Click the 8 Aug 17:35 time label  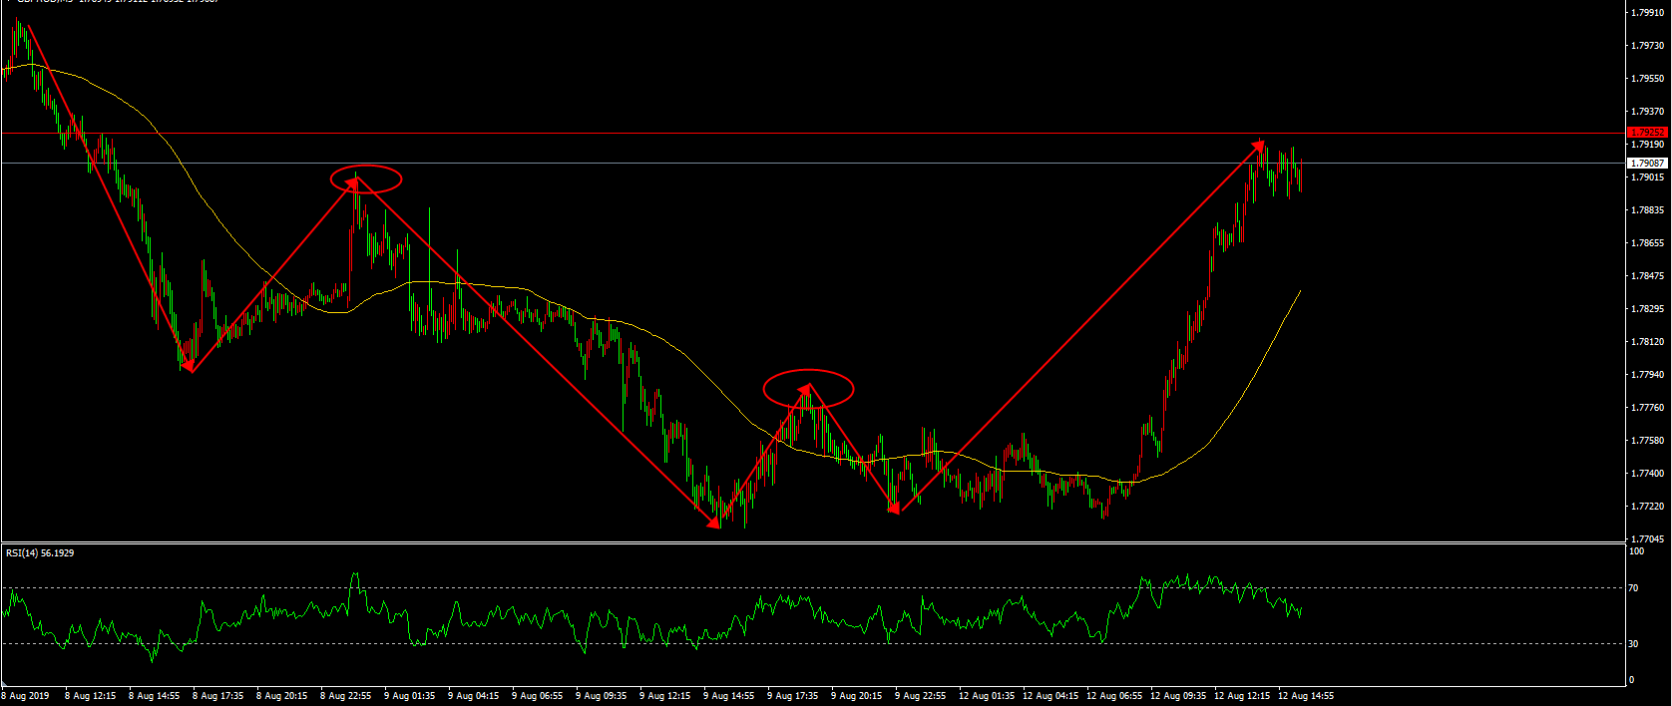pyautogui.click(x=218, y=696)
